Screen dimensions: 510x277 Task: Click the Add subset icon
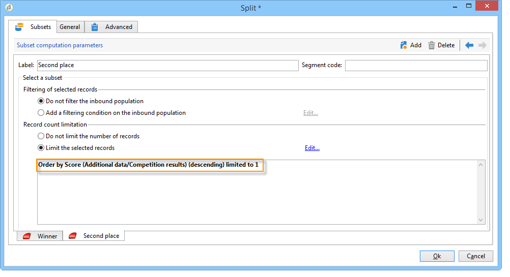click(x=403, y=45)
